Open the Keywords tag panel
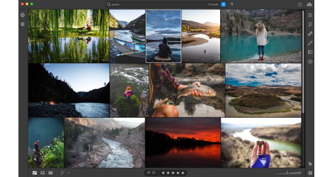333x177 pixels. (x=310, y=164)
